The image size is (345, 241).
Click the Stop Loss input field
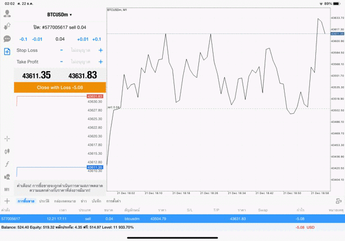tap(81, 50)
